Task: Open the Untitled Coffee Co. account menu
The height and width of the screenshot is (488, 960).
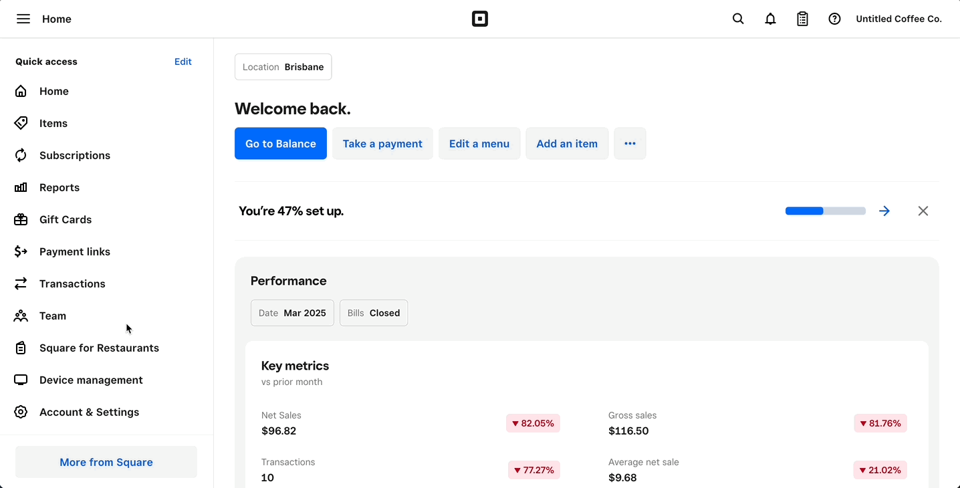Action: pyautogui.click(x=898, y=19)
